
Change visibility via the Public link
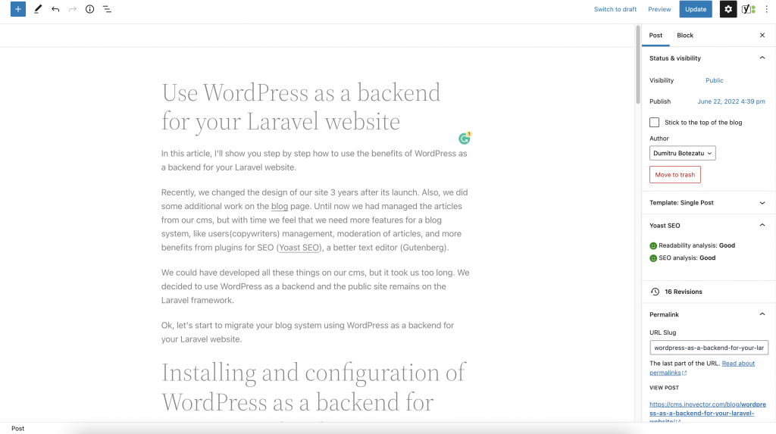(x=714, y=80)
